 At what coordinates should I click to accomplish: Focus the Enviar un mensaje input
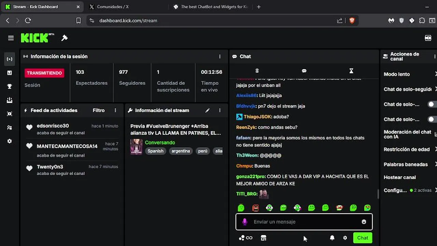tap(304, 222)
